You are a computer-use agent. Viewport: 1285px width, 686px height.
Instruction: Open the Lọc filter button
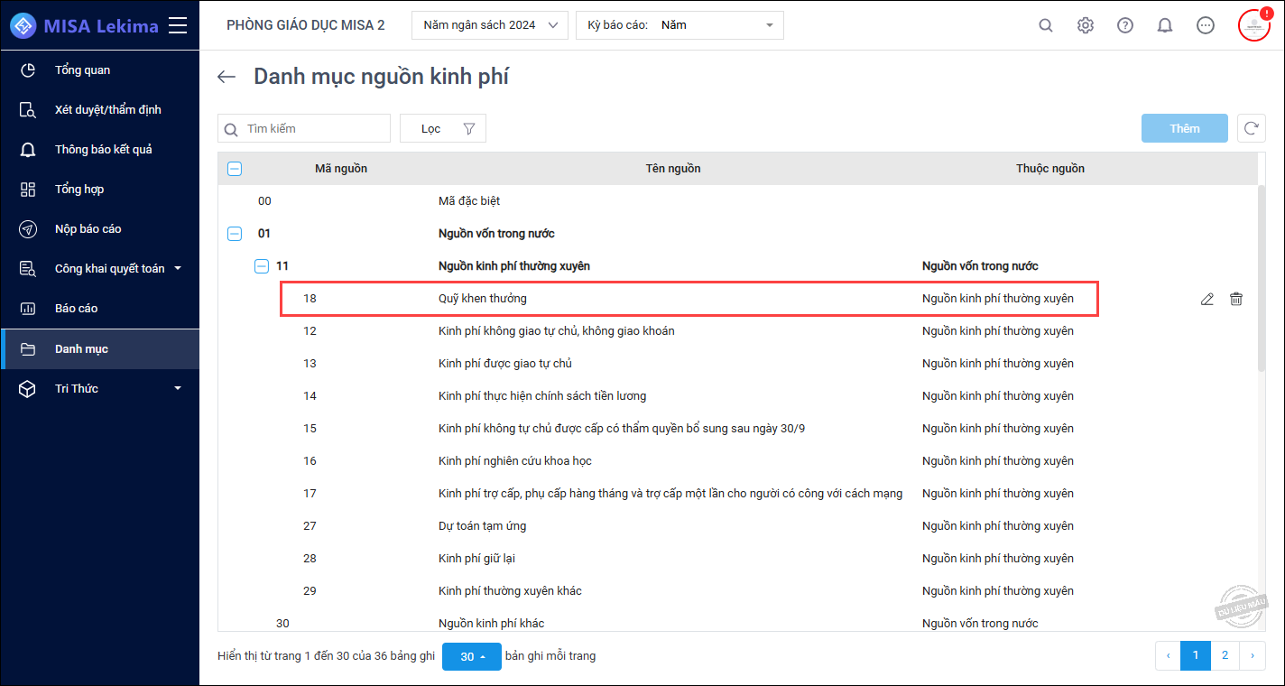[443, 128]
